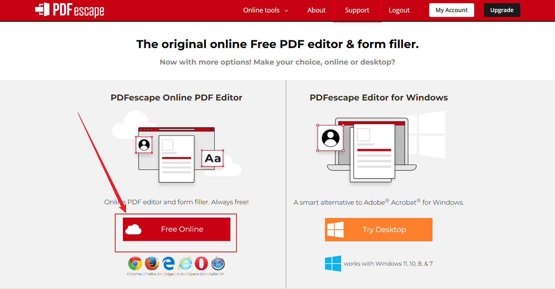The image size is (555, 289).
Task: Click Logout in the navigation bar
Action: pos(399,10)
